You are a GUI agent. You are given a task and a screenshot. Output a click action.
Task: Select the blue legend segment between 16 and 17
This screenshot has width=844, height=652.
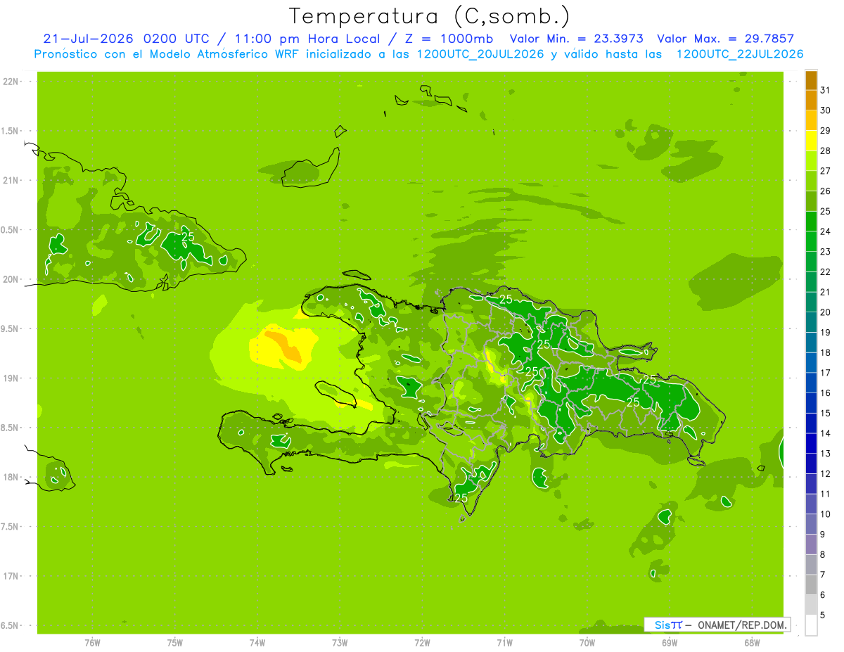[811, 383]
